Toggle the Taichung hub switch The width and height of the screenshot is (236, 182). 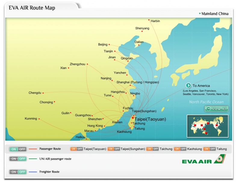click(x=152, y=149)
